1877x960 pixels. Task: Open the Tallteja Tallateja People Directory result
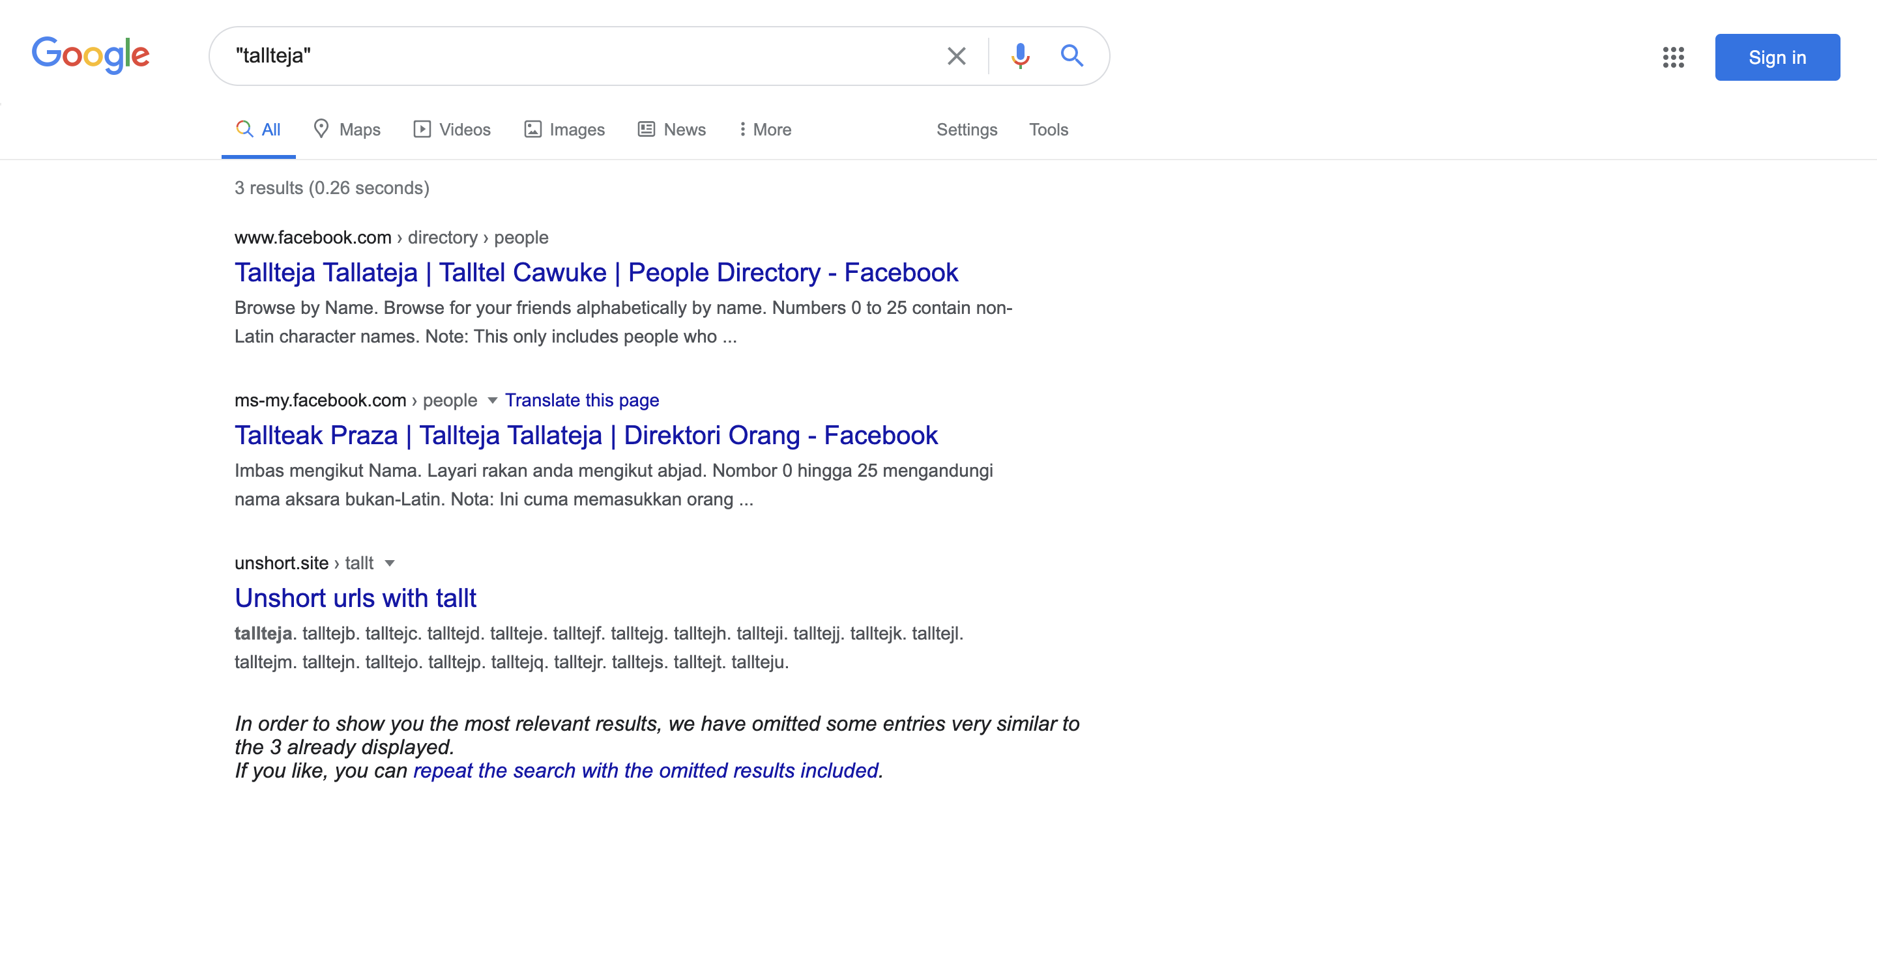[595, 272]
